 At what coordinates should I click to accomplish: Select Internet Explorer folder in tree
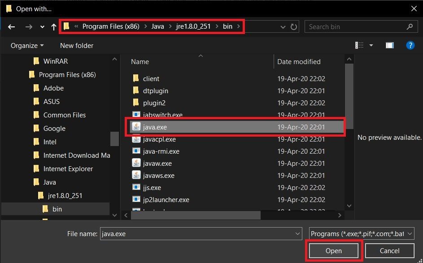63,169
